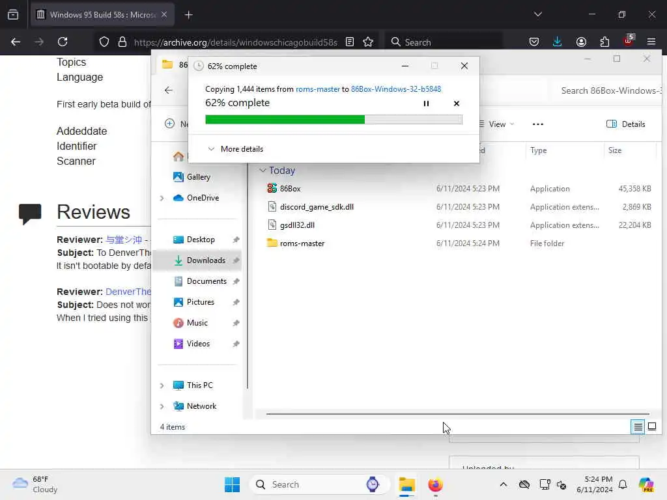The width and height of the screenshot is (667, 500).
Task: Close the Windows 95 Build 58s tab
Action: click(x=164, y=14)
